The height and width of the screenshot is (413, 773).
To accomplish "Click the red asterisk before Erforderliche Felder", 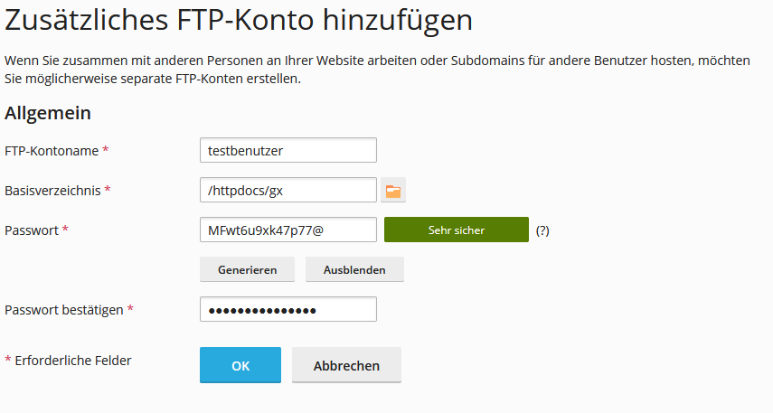I will coord(8,361).
